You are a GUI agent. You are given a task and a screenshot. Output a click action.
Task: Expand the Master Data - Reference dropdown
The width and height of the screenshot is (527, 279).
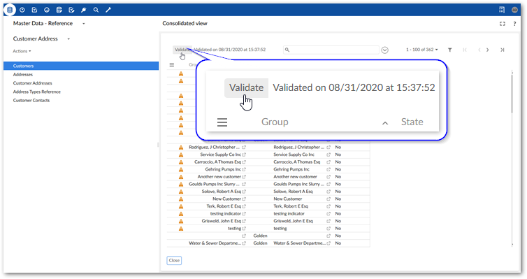click(84, 24)
